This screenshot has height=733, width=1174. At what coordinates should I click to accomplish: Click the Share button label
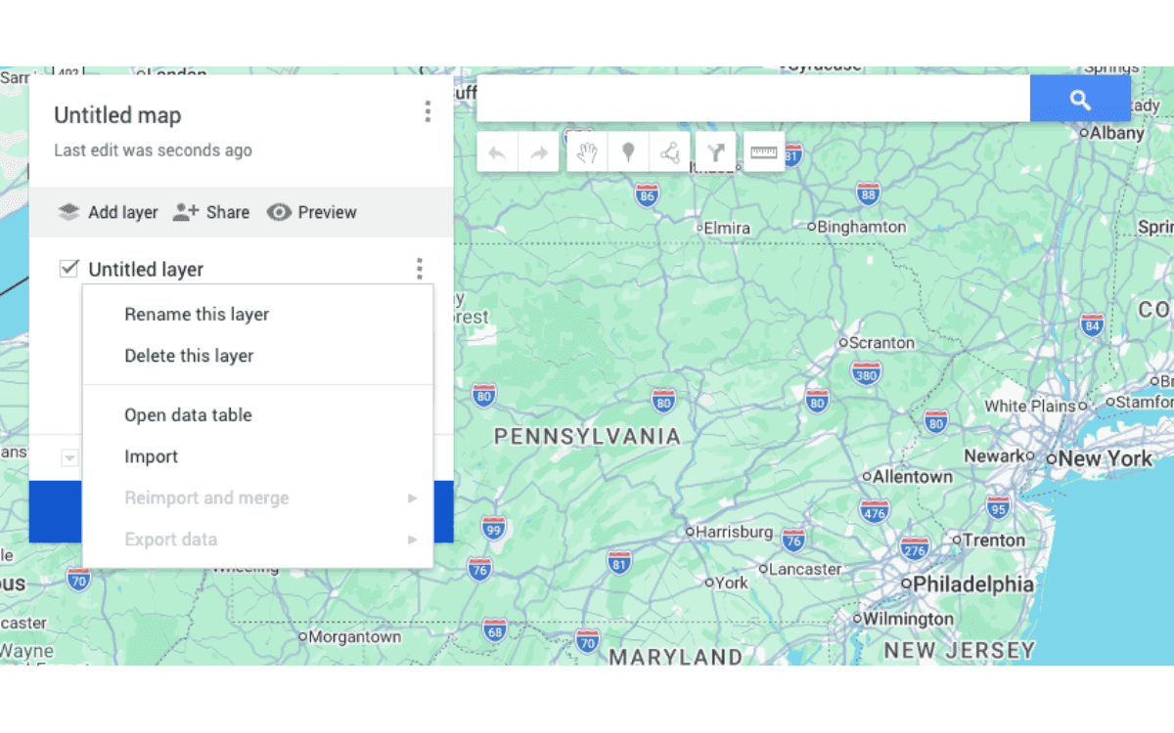click(228, 212)
